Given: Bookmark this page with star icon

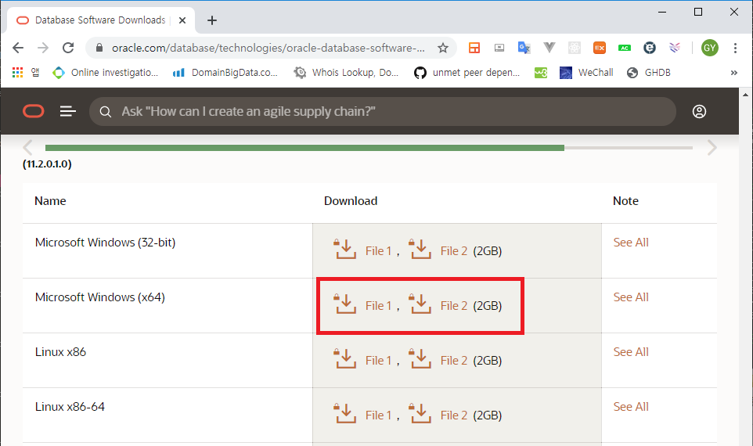Looking at the screenshot, I should click(443, 48).
